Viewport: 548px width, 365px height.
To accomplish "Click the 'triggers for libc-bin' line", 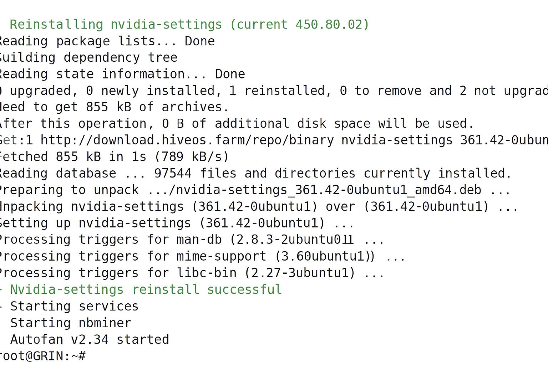I will (192, 273).
